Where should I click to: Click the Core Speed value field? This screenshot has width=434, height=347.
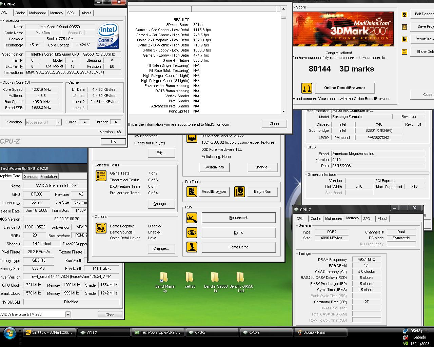[42, 89]
